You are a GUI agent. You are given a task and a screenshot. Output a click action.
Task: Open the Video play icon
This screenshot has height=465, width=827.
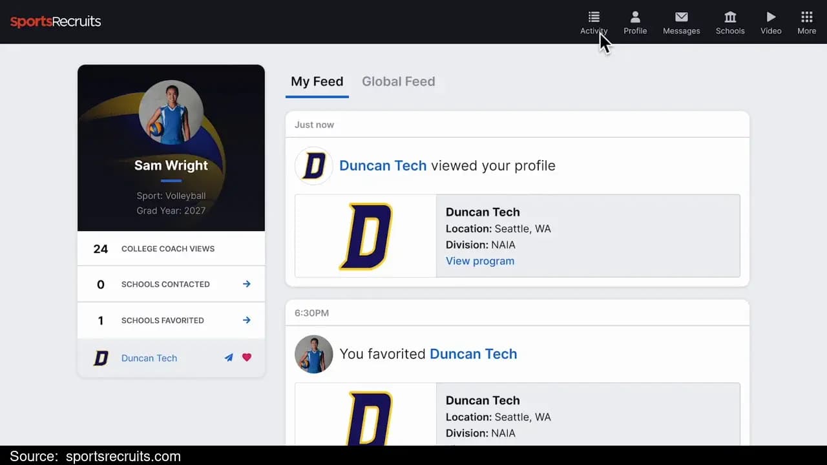[771, 17]
